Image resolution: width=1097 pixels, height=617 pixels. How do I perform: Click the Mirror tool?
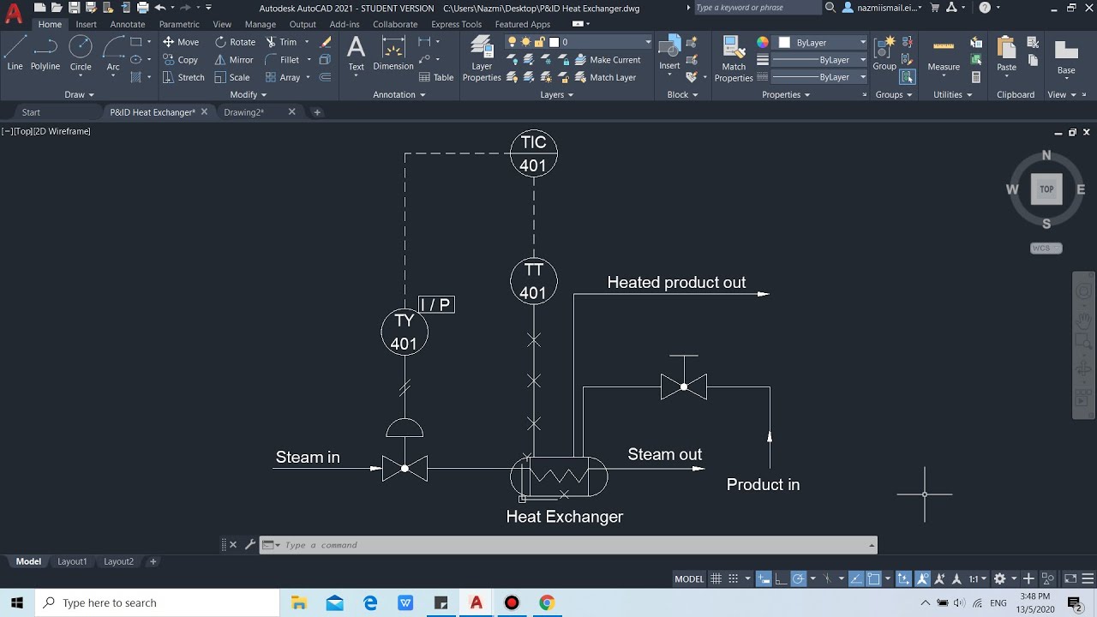[x=234, y=60]
